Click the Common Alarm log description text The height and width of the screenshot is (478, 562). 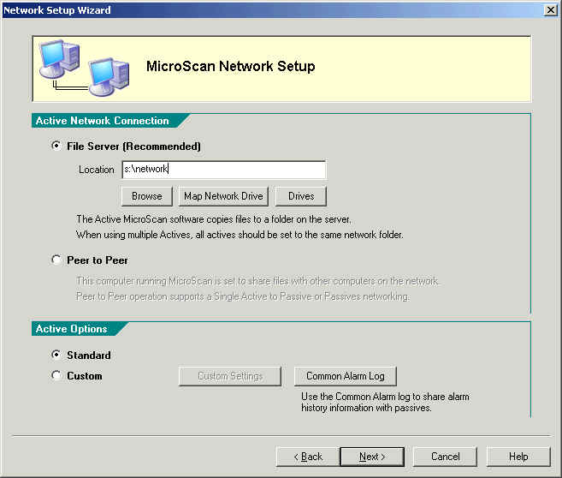[385, 402]
